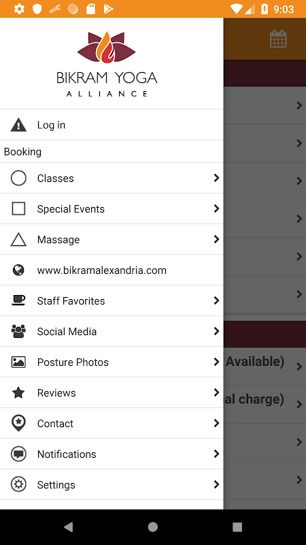Tap the warning triangle icon beside Log in
Screen dimensions: 306x545
coord(18,125)
